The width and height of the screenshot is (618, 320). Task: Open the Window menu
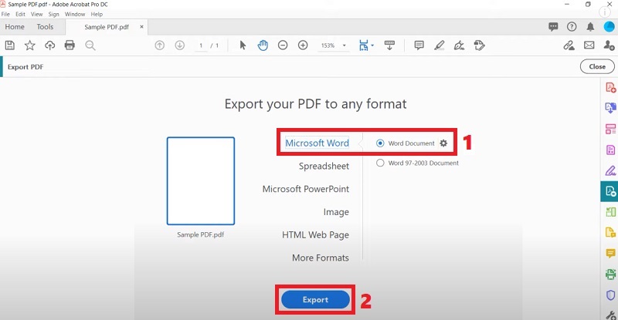pyautogui.click(x=75, y=14)
